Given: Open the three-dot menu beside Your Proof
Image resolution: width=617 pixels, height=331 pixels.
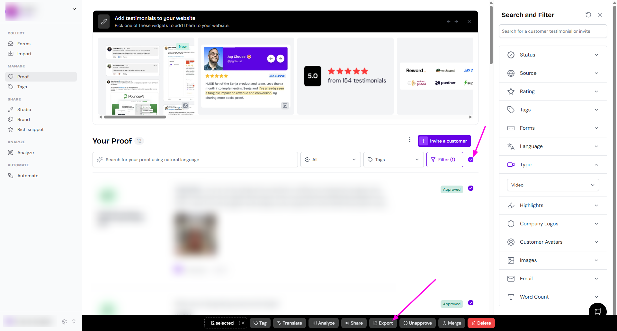Looking at the screenshot, I should 409,140.
